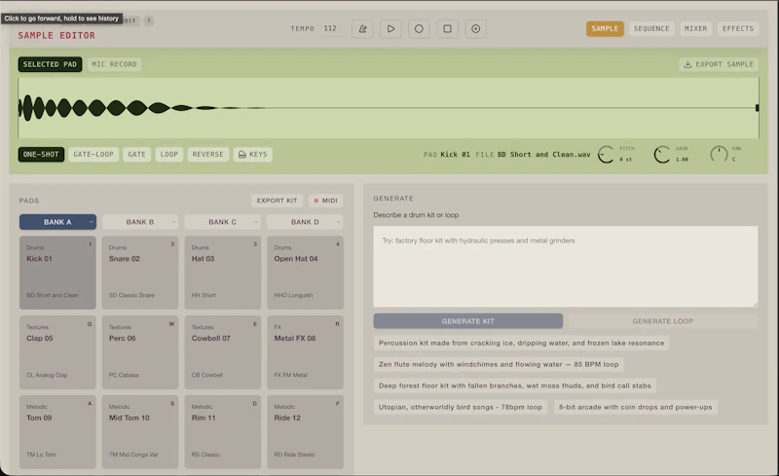Enable Gate-Loop playback mode

[93, 155]
